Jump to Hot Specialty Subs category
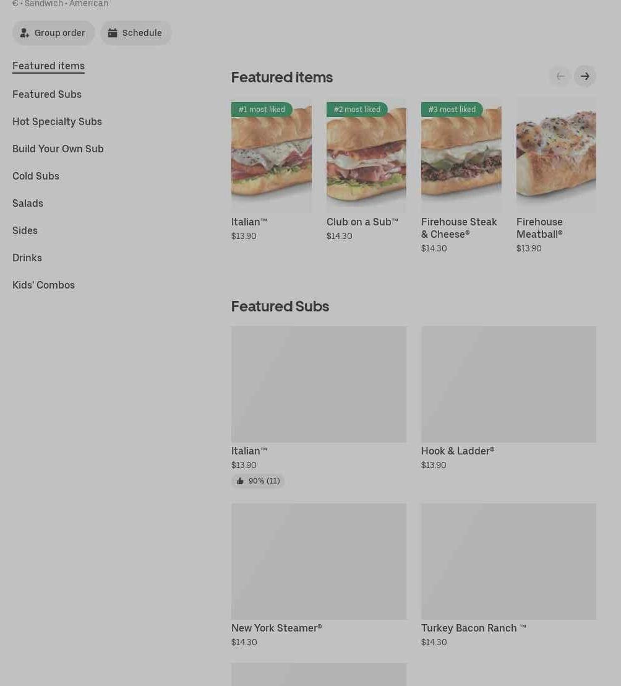Viewport: 621px width, 686px height. pos(58,121)
